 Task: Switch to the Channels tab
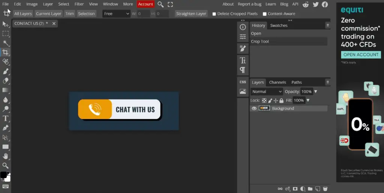(277, 83)
